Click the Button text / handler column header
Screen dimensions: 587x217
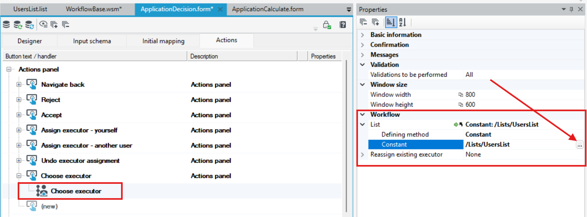click(95, 56)
